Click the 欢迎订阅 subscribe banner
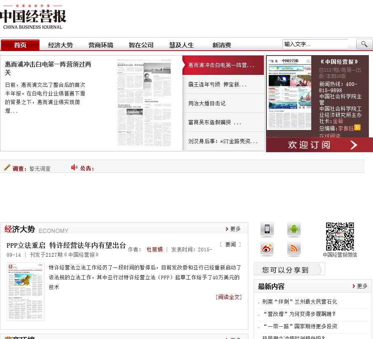This screenshot has width=373, height=339. 319,145
